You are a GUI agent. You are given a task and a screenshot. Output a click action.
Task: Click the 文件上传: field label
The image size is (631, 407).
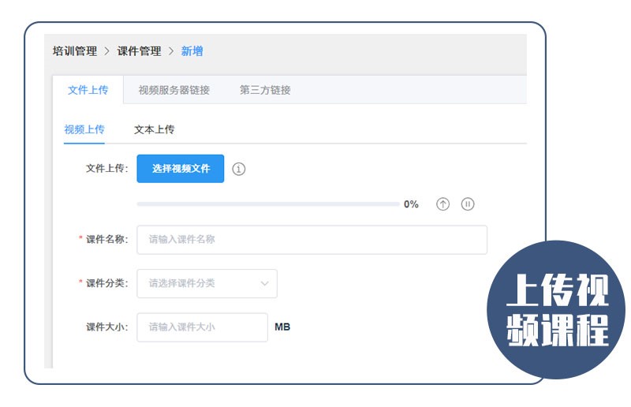[x=107, y=168]
